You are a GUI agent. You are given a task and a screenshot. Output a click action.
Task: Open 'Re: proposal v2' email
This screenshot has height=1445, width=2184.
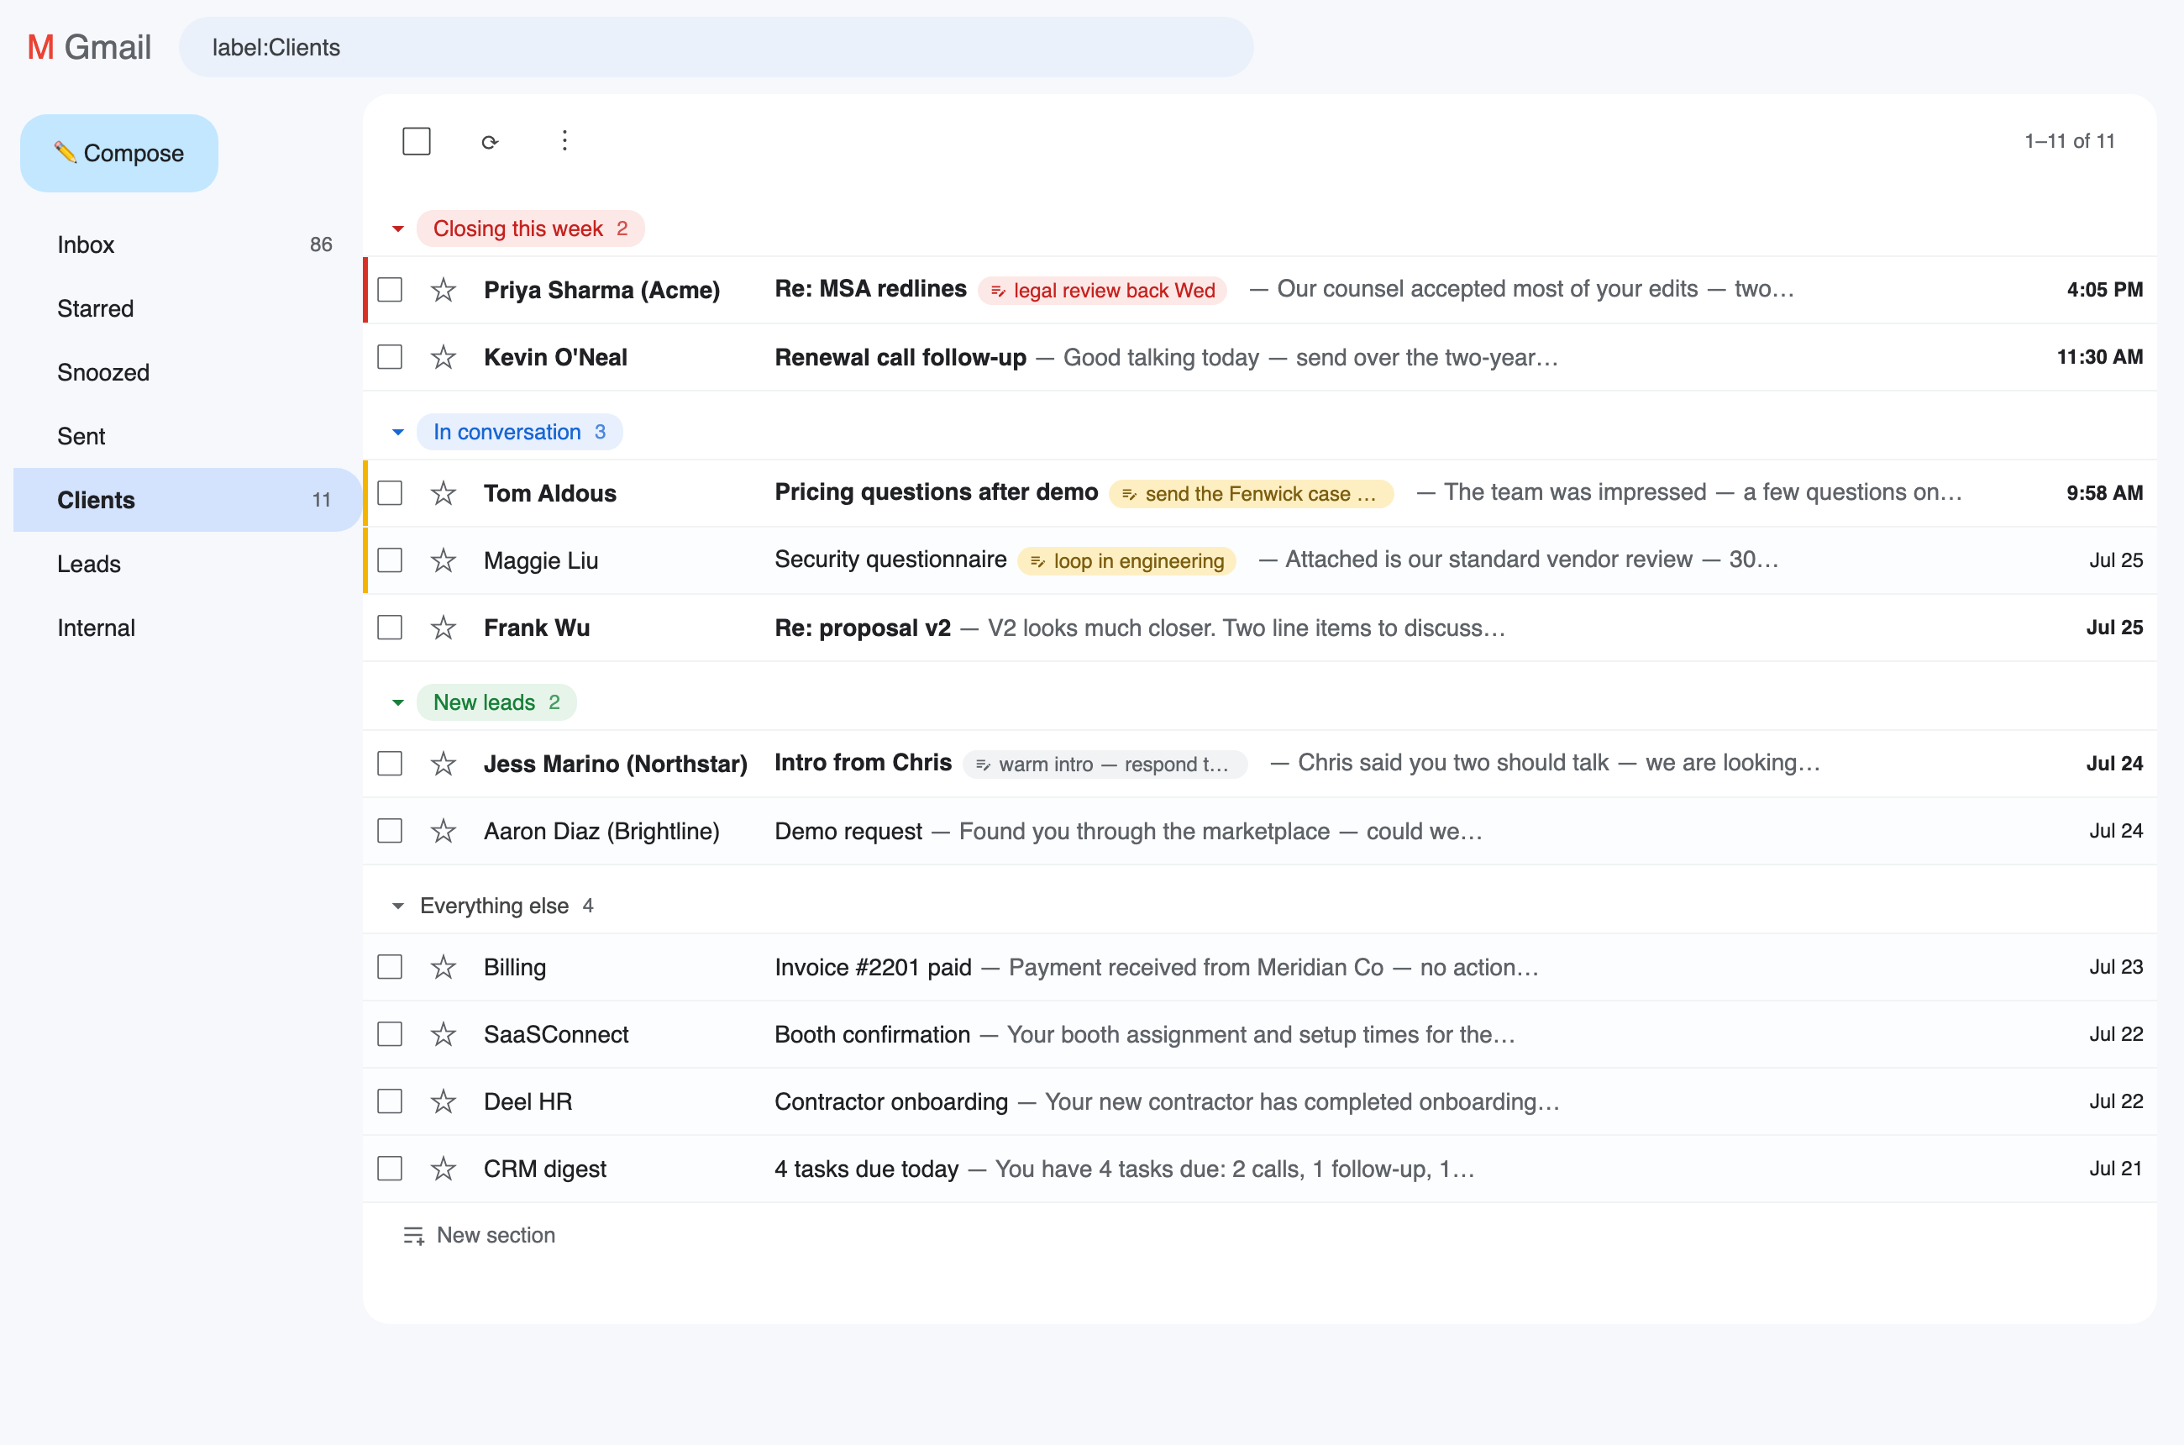pyautogui.click(x=1260, y=628)
